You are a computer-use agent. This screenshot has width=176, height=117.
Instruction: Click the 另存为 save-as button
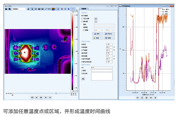109,34
